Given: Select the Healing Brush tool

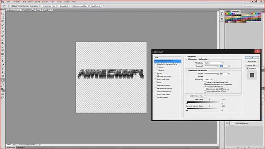Looking at the screenshot, I should click(x=2, y=36).
